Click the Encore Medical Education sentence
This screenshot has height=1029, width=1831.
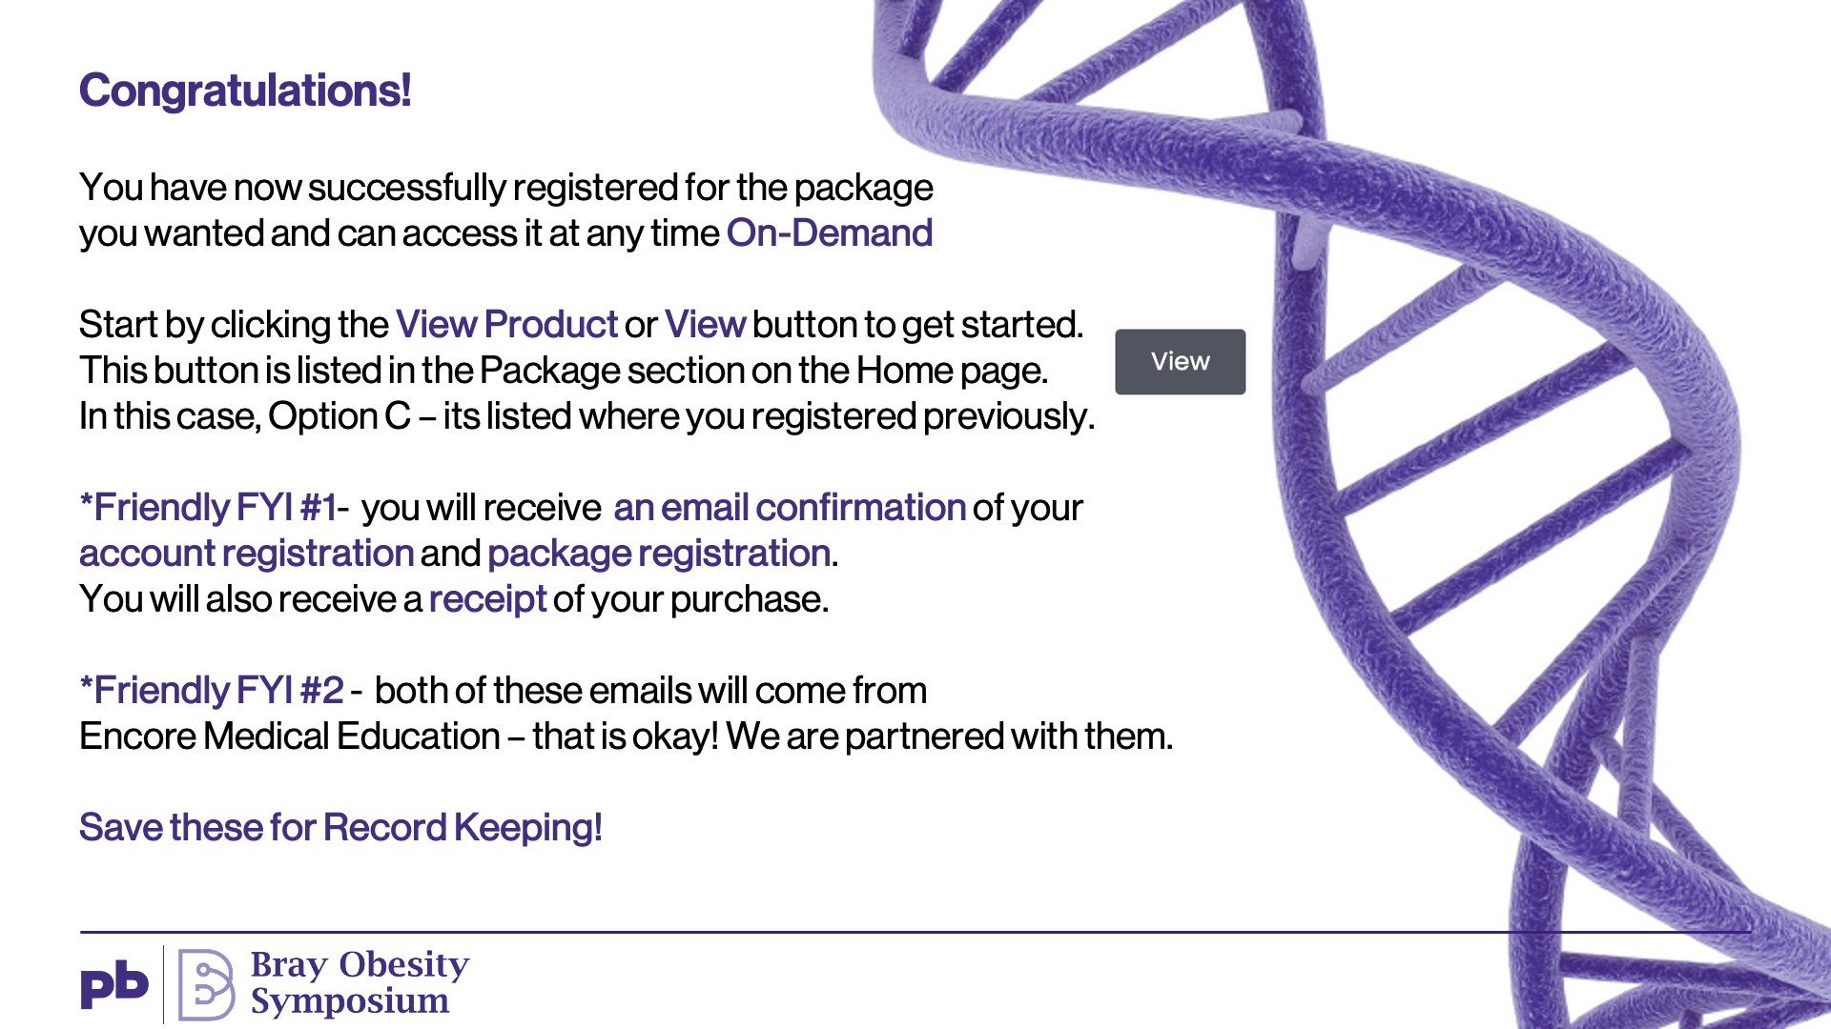(626, 736)
